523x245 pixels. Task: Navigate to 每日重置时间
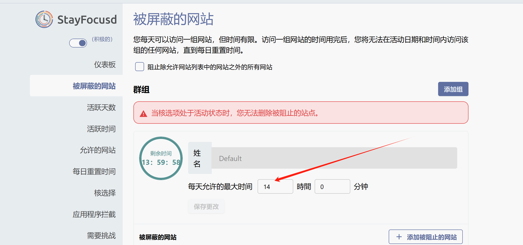(94, 172)
